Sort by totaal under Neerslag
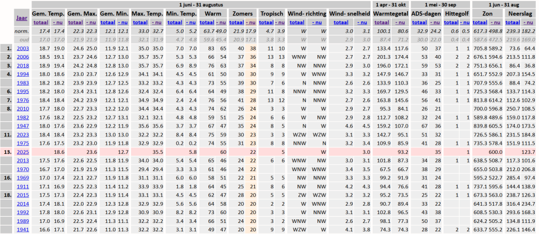Viewport: 539px width, 234px height. click(x=513, y=23)
